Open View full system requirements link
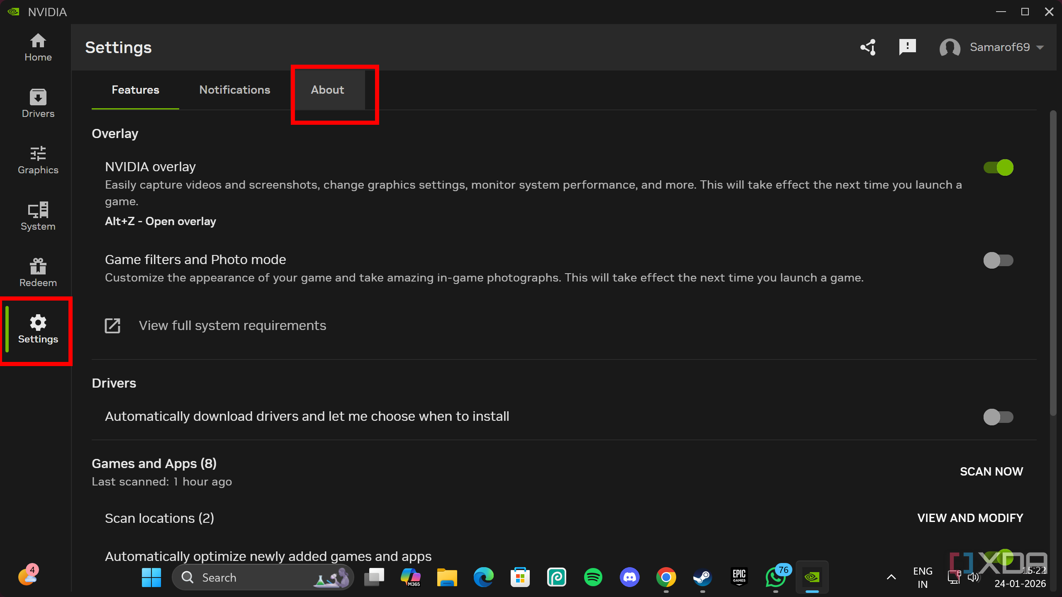Image resolution: width=1062 pixels, height=597 pixels. pyautogui.click(x=232, y=325)
